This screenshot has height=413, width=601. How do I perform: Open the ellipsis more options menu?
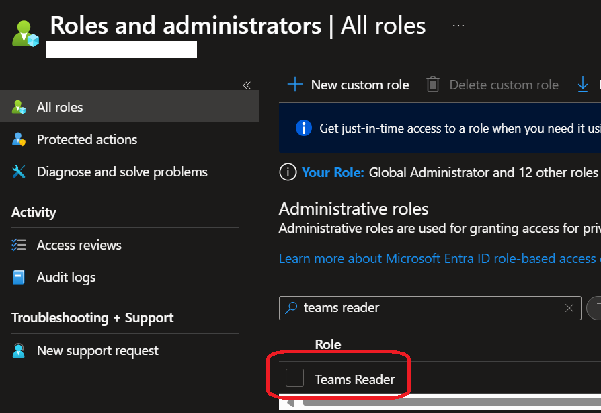click(458, 26)
